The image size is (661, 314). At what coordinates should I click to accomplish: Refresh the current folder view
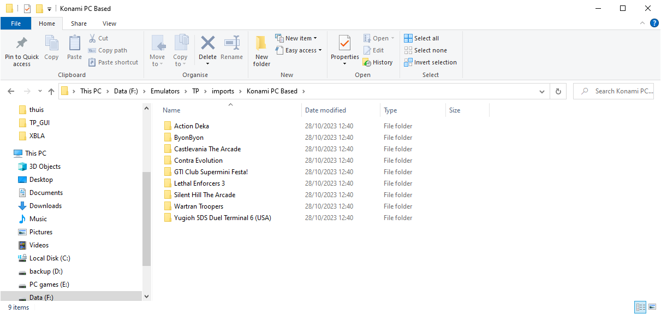coord(558,91)
